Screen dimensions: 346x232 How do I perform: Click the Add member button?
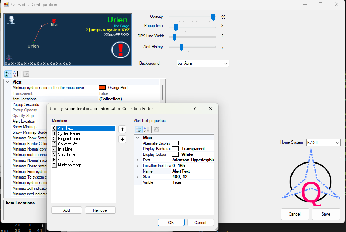pos(66,210)
